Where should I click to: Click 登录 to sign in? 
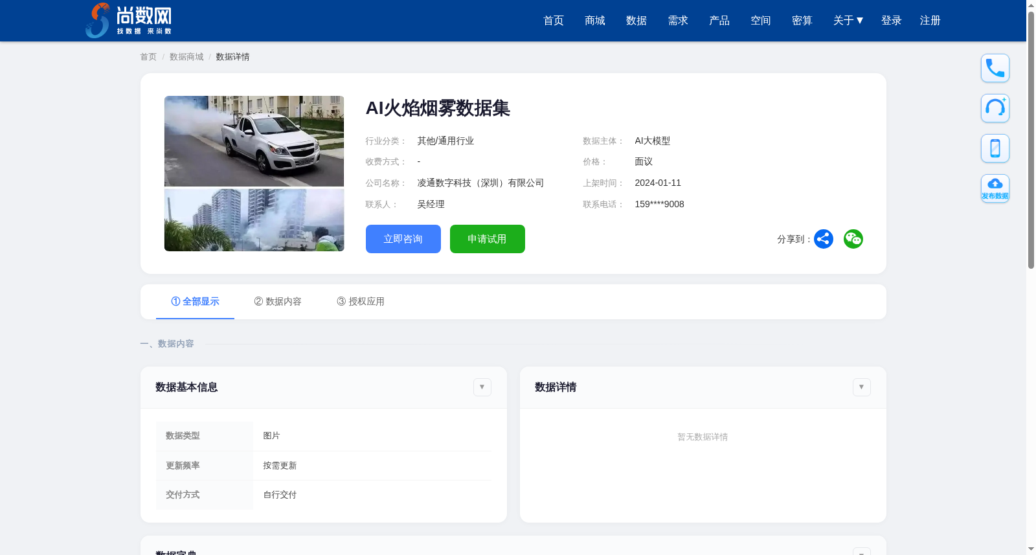pyautogui.click(x=892, y=21)
